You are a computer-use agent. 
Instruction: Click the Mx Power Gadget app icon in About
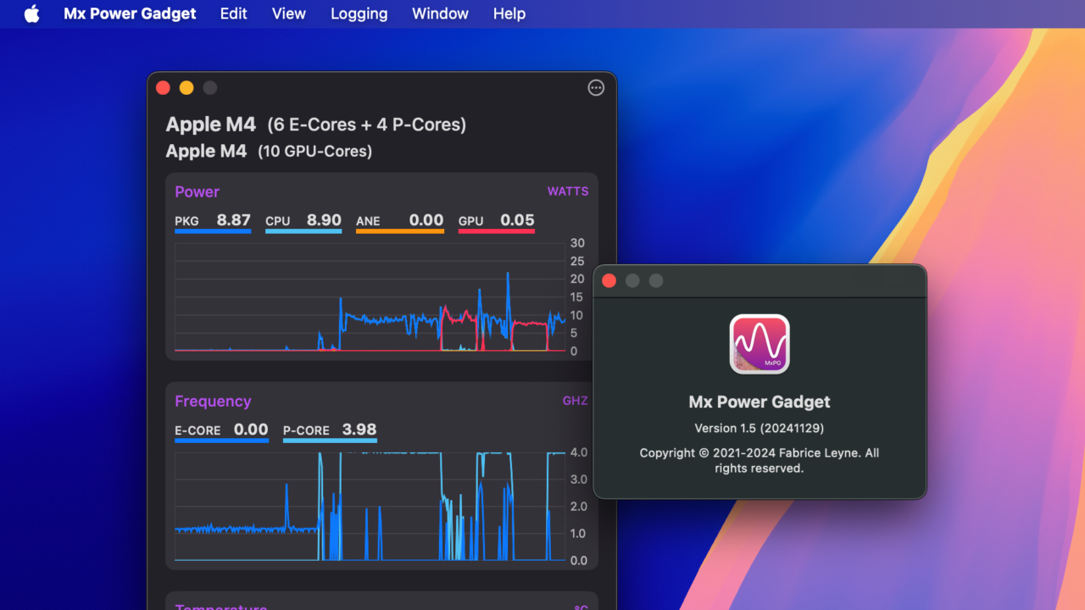pyautogui.click(x=759, y=344)
